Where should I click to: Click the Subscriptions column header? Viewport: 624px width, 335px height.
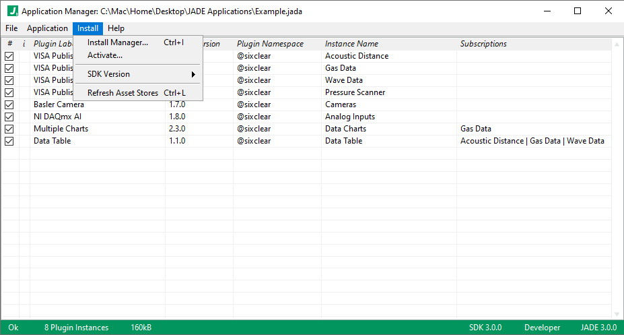pyautogui.click(x=534, y=44)
